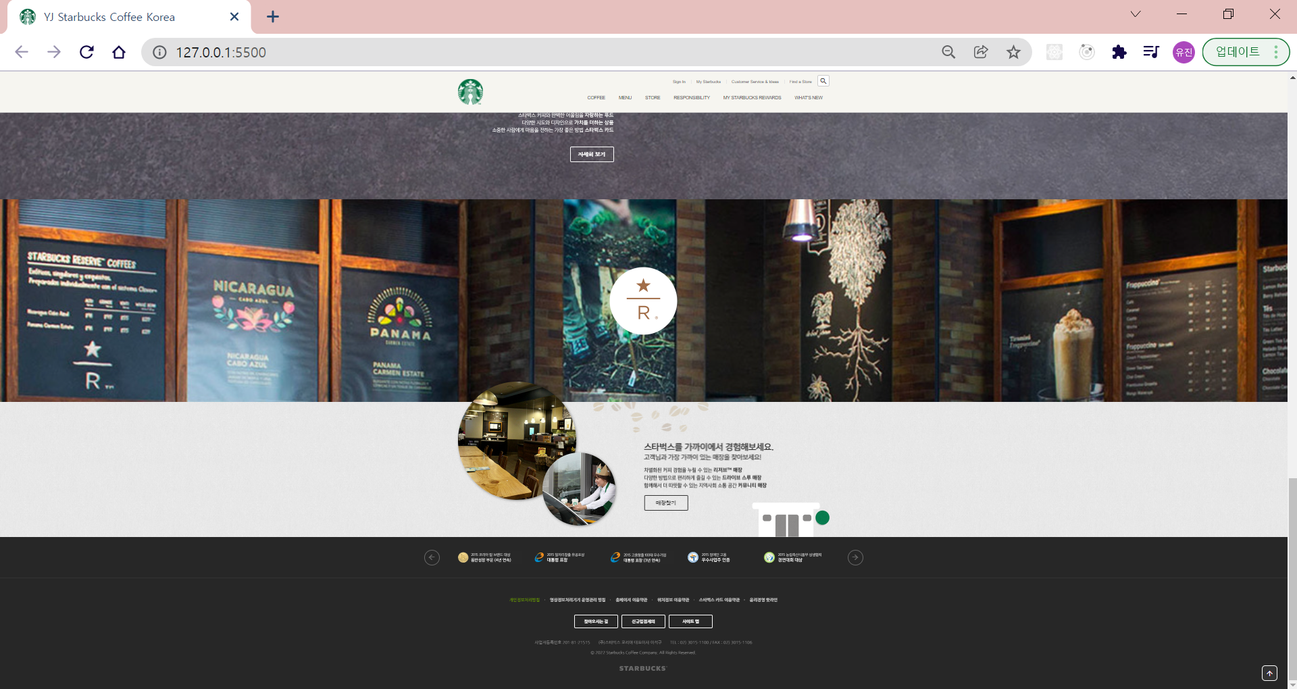1297x689 pixels.
Task: Open MY STARBUCKS REWARDS navigation item
Action: coord(752,98)
